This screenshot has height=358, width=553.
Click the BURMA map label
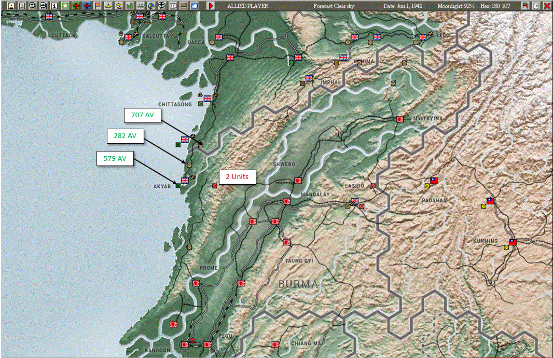[x=298, y=284]
